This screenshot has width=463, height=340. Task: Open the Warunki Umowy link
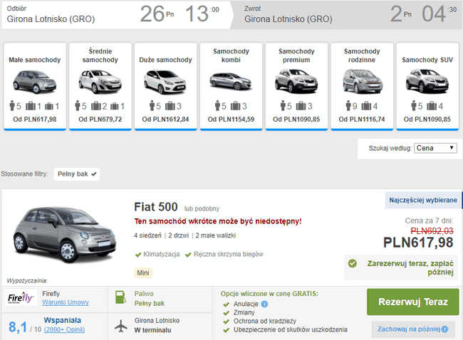[66, 302]
